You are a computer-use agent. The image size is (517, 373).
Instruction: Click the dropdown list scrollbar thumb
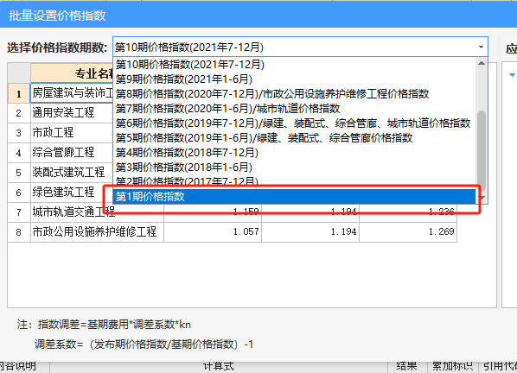click(x=482, y=150)
